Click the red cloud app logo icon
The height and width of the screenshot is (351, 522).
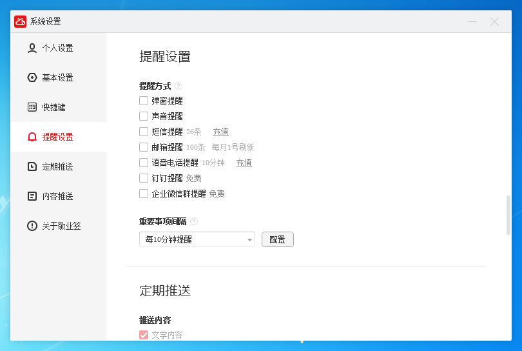(x=21, y=22)
